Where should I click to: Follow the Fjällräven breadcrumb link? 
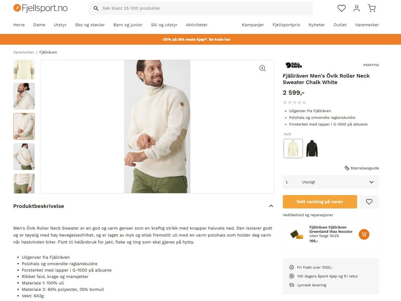pos(48,52)
